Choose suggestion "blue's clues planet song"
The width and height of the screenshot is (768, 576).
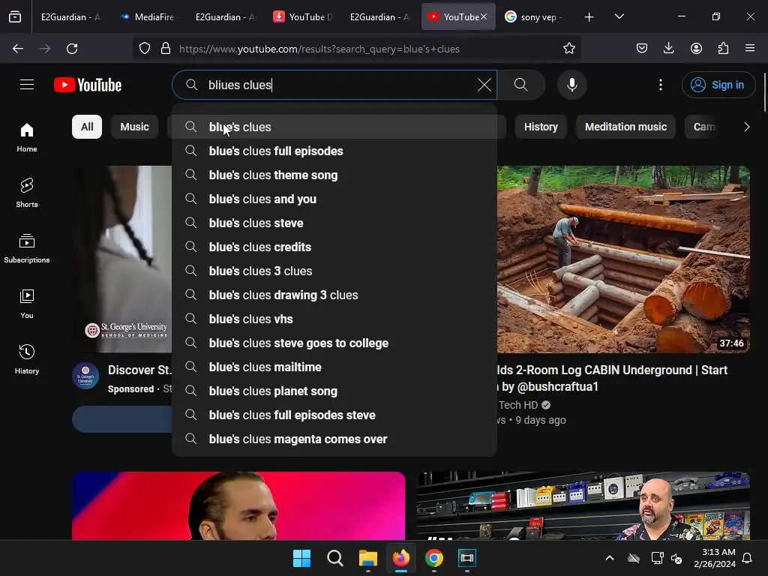[x=334, y=391]
